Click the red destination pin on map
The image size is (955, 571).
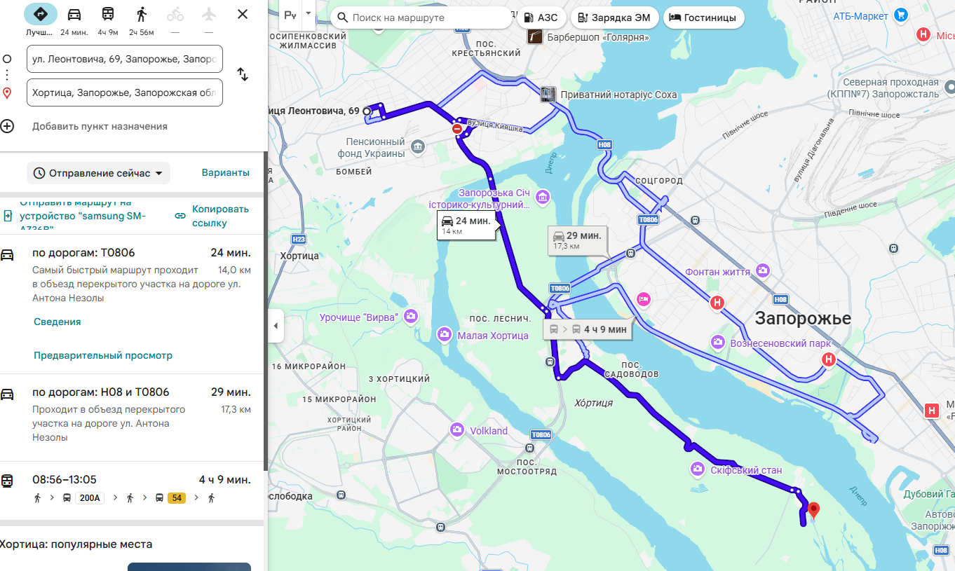tap(813, 511)
